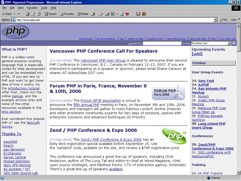Expand the Links toolbar chevron
241x181 pixels.
pyautogui.click(x=239, y=19)
